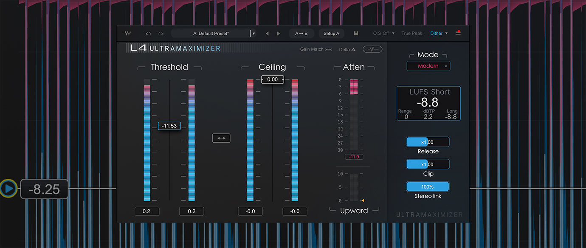Click the Waves logo icon
The height and width of the screenshot is (248, 586).
pos(127,33)
